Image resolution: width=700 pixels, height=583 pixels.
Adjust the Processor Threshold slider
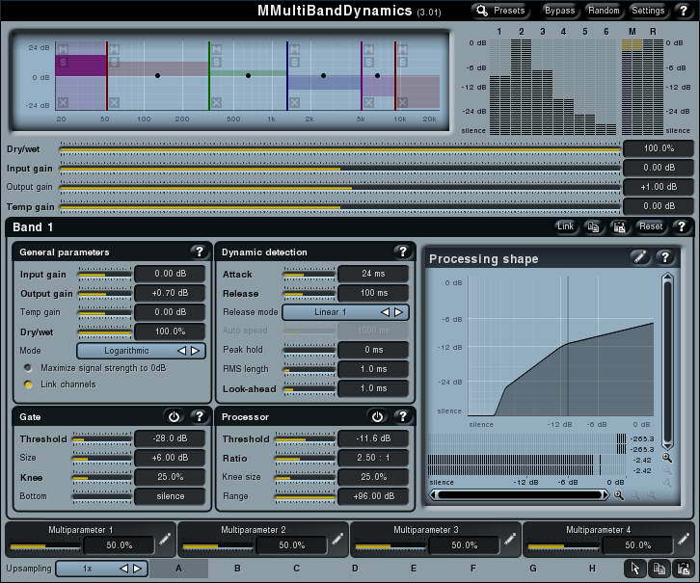coord(306,437)
